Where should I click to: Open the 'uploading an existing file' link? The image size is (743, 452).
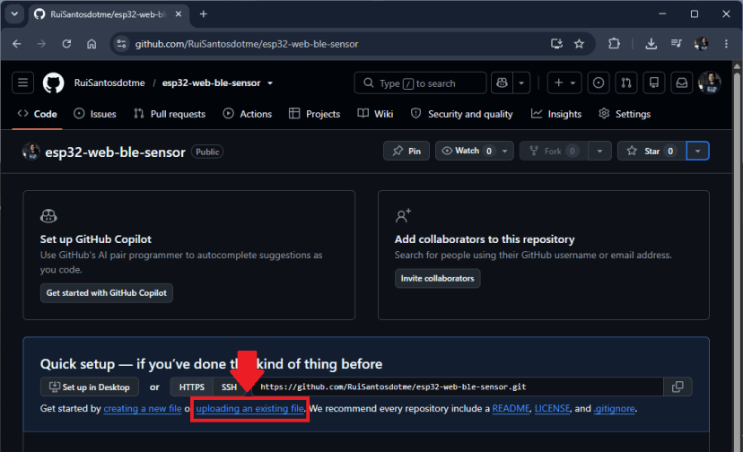(249, 408)
